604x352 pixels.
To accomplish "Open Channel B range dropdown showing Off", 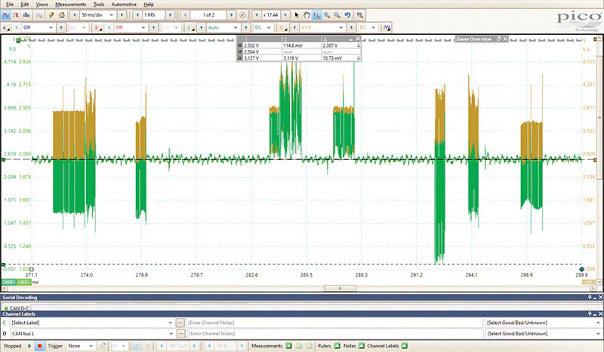I will point(143,27).
